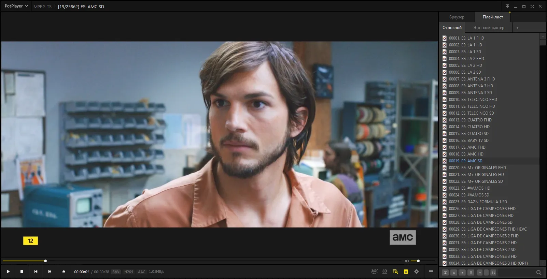Image resolution: width=547 pixels, height=279 pixels.
Task: Toggle fullscreen with title bar expand icon
Action: tap(532, 6)
